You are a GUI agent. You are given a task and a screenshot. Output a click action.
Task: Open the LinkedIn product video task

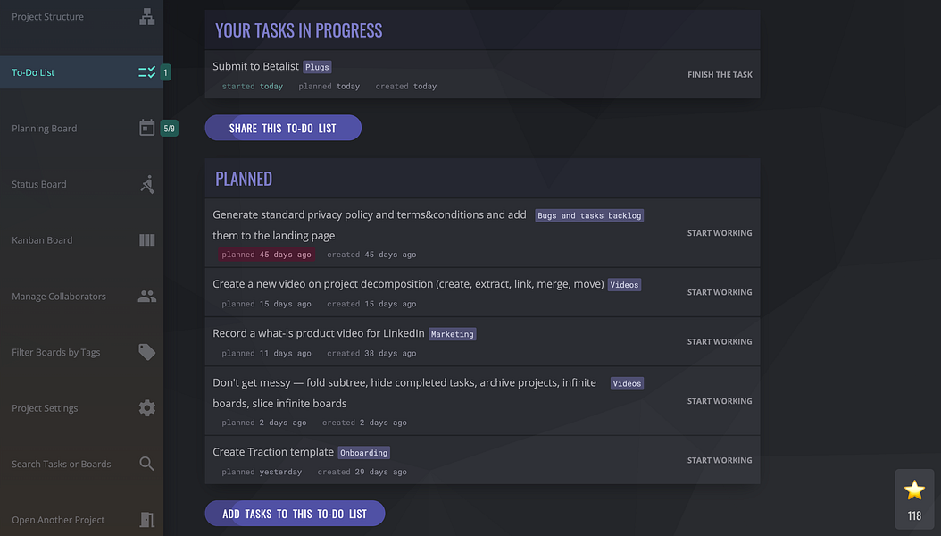318,333
